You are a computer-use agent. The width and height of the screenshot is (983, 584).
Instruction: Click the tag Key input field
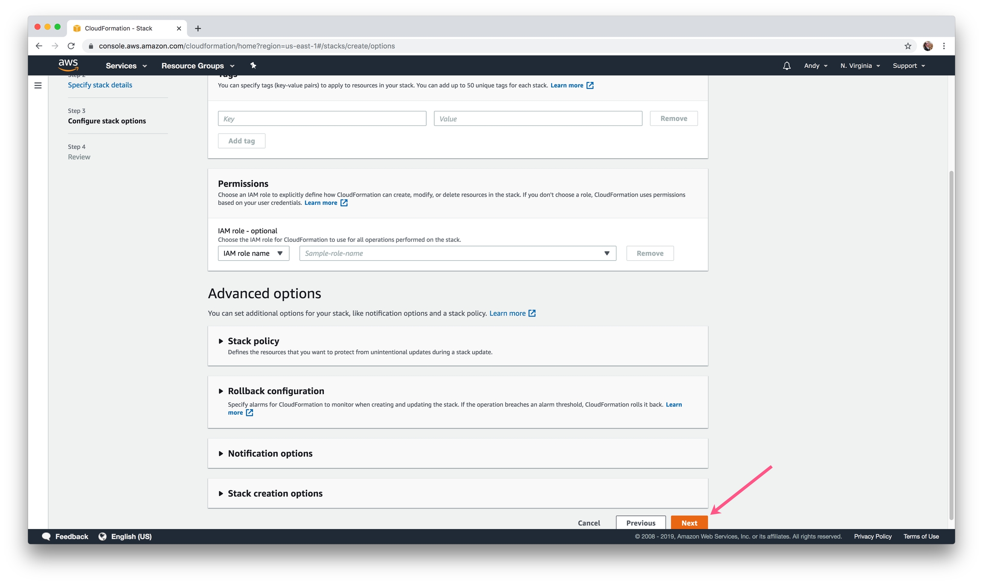pos(322,119)
